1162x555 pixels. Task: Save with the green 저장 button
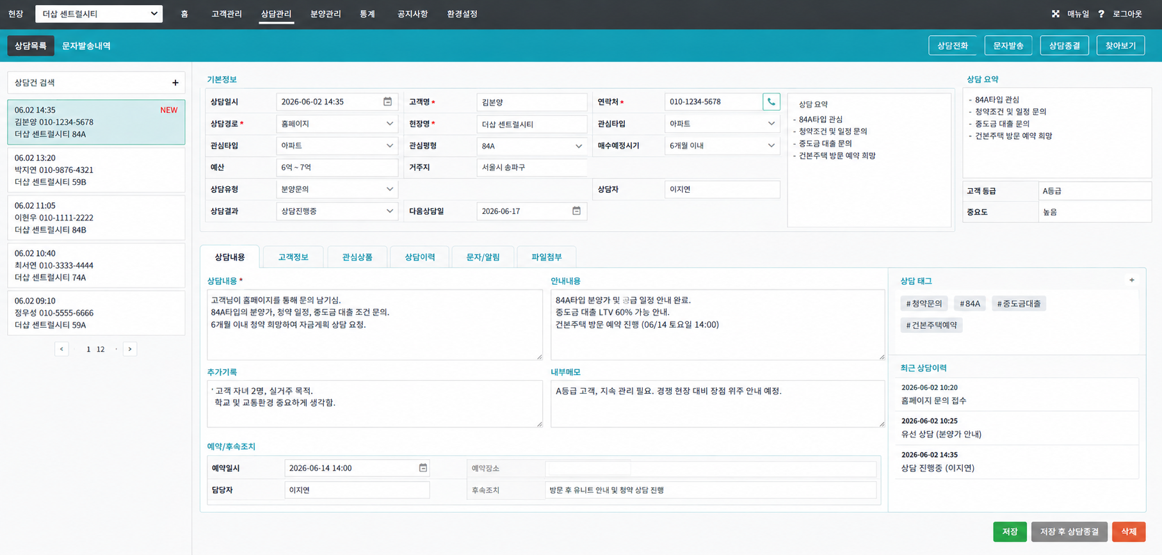point(1010,531)
